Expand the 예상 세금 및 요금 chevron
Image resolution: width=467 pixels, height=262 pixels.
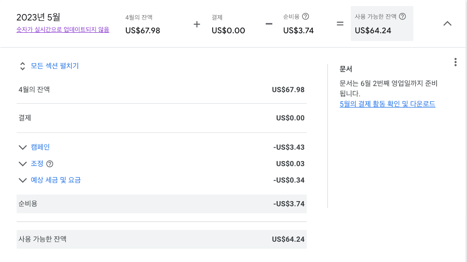click(x=22, y=180)
